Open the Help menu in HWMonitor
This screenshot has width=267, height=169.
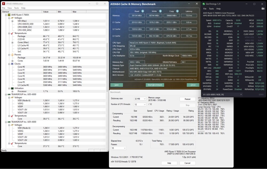pos(23,8)
